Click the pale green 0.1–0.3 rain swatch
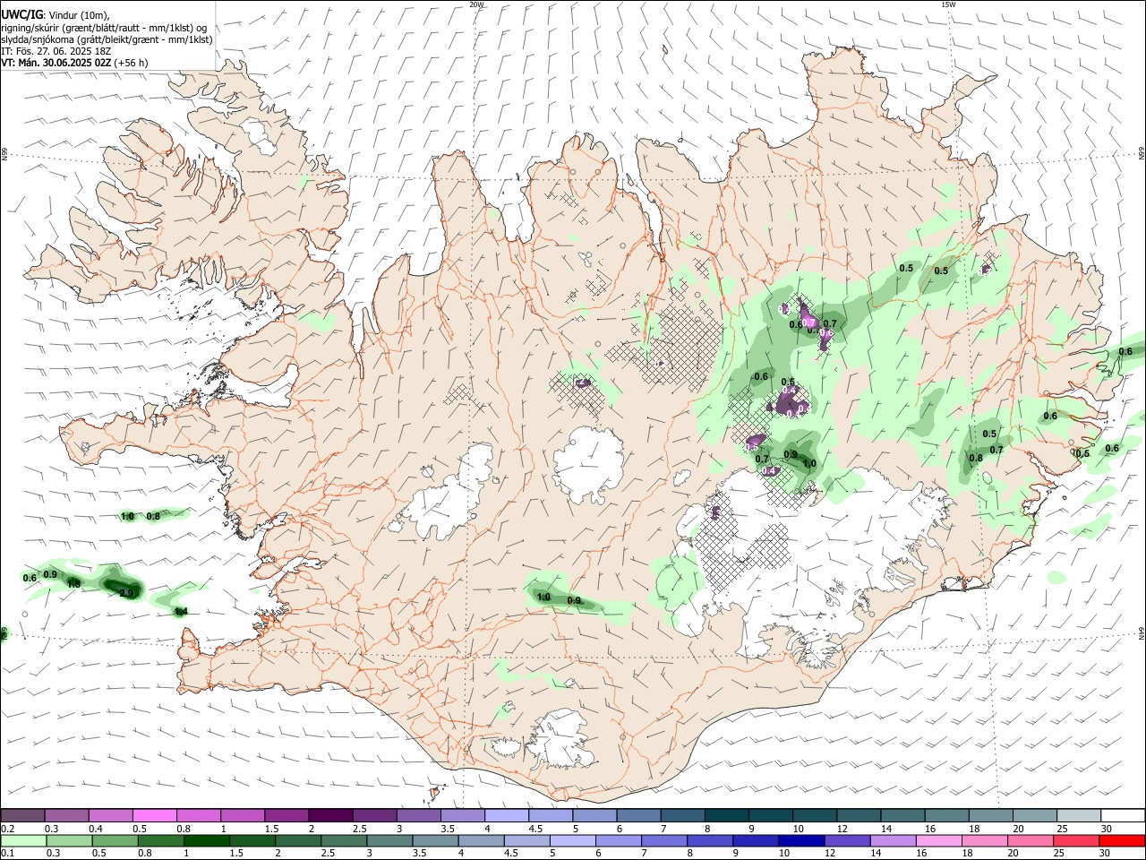Screen dimensions: 1146x860 point(23,840)
